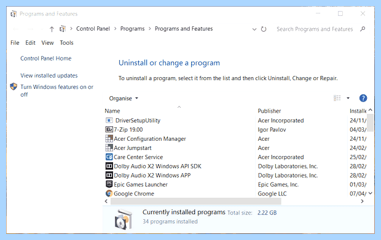Click the Windows features shield icon

tap(14, 87)
